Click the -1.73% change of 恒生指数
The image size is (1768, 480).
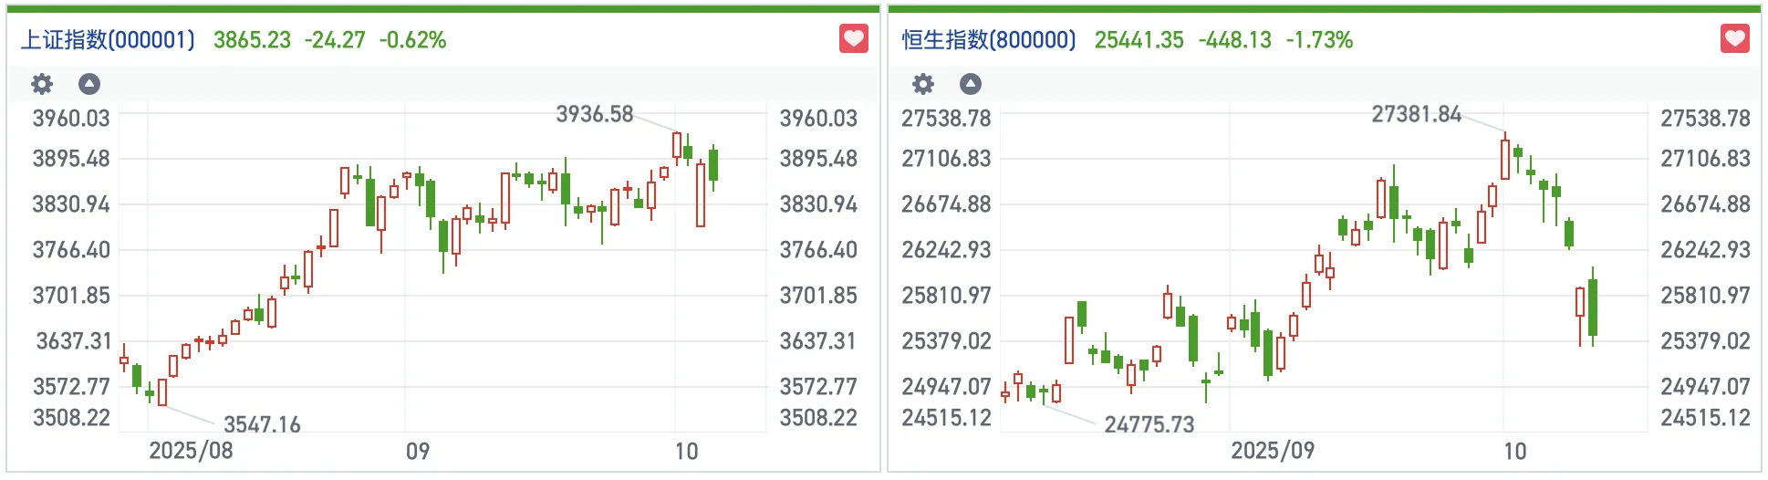[1319, 40]
